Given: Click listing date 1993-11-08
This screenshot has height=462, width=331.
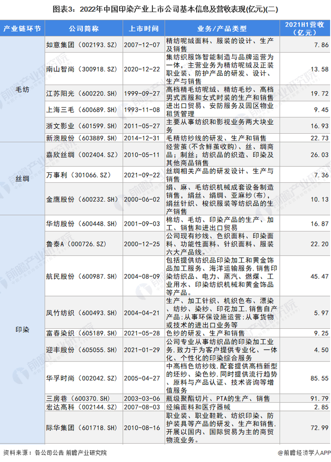Looking at the screenshot, I should 142,110.
